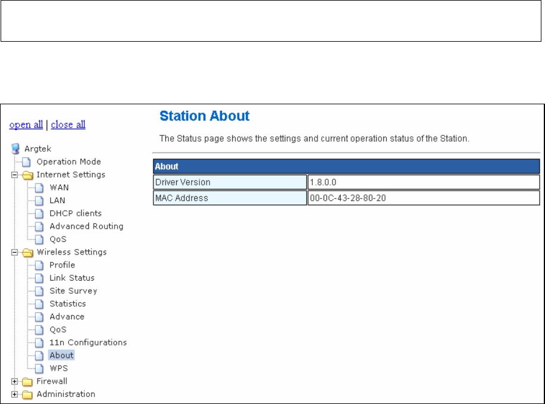Click the Link Status page icon

[x=39, y=278]
